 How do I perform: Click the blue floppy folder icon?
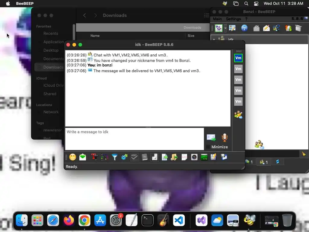point(224,157)
